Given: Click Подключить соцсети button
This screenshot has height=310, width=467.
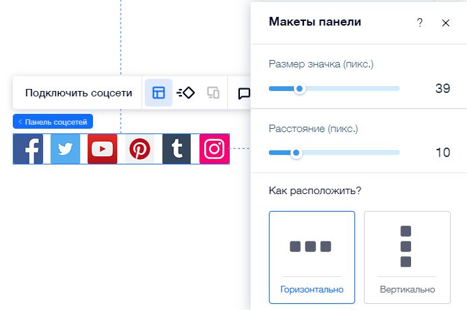Looking at the screenshot, I should pyautogui.click(x=79, y=92).
